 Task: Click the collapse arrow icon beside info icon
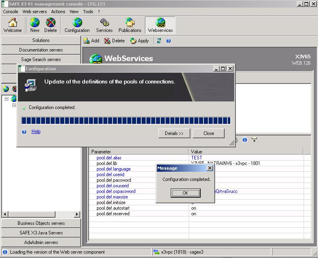254,140
